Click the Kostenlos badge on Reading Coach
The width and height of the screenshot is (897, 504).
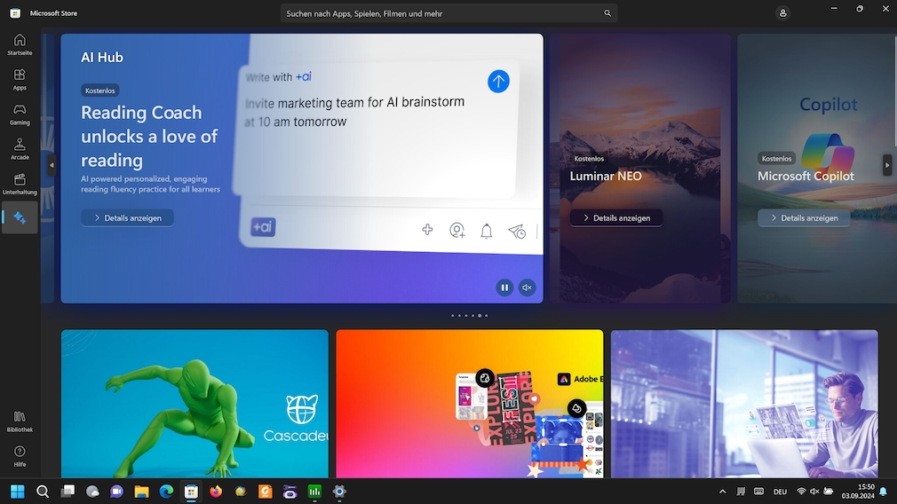coord(100,91)
